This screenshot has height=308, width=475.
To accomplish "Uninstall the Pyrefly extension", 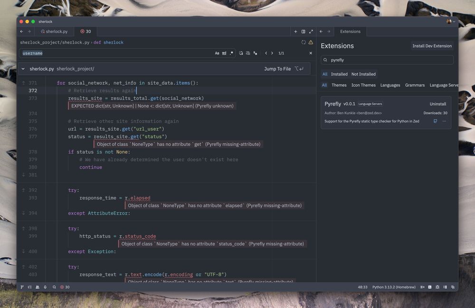I will point(438,104).
